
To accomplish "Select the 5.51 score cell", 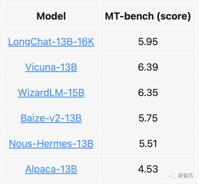I will coord(148,143).
